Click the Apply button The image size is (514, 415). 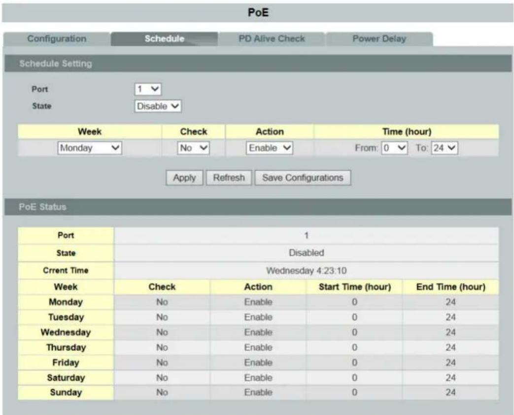point(184,178)
